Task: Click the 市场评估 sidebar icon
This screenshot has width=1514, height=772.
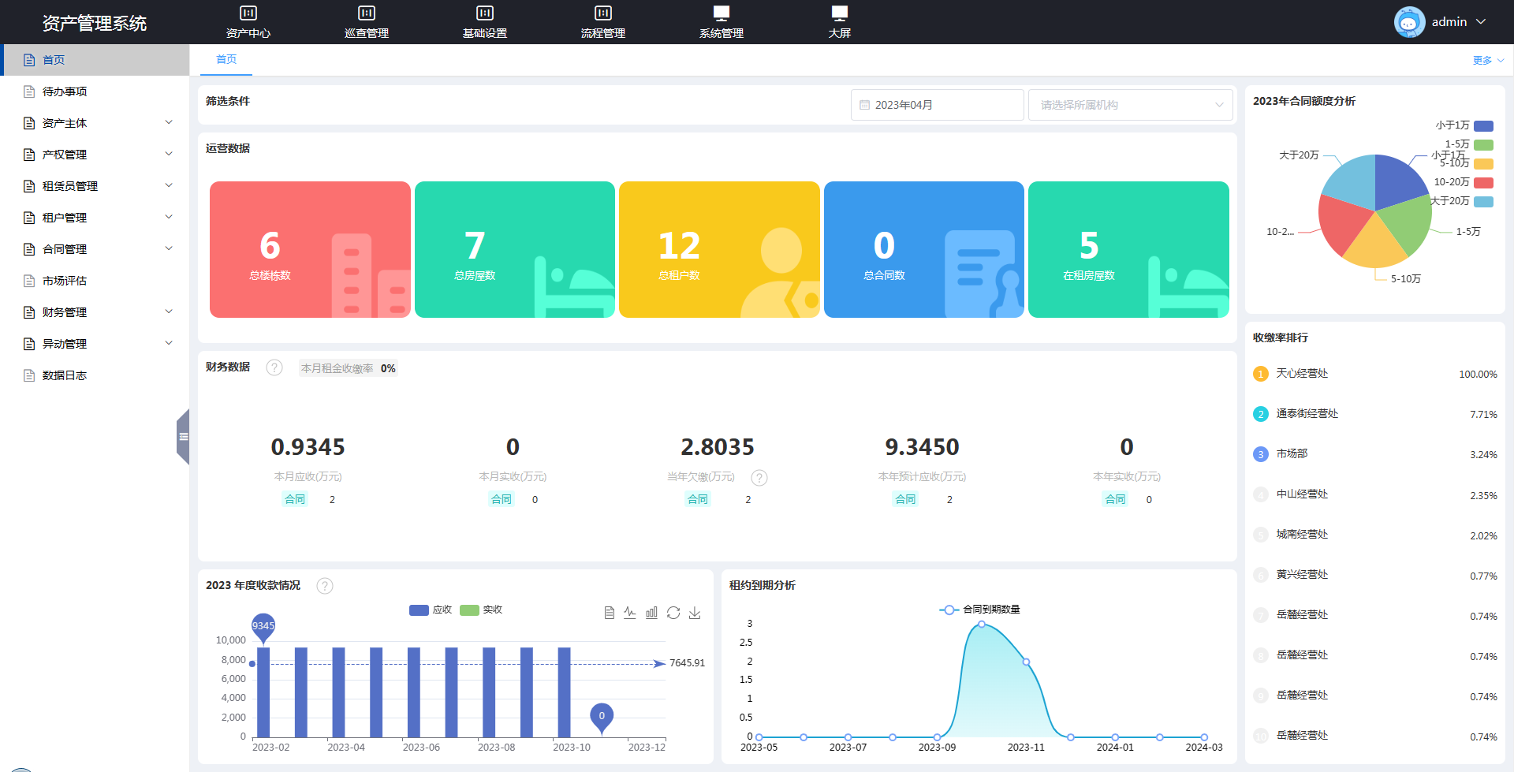Action: pyautogui.click(x=29, y=281)
